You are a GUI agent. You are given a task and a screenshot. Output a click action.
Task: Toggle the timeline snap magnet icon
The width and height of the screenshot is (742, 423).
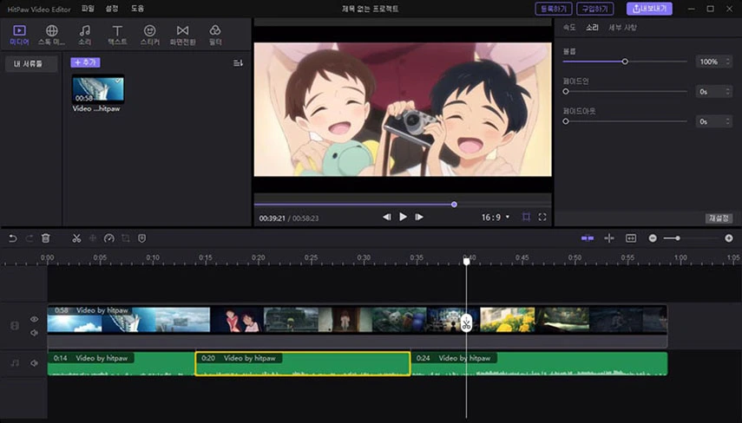click(588, 238)
